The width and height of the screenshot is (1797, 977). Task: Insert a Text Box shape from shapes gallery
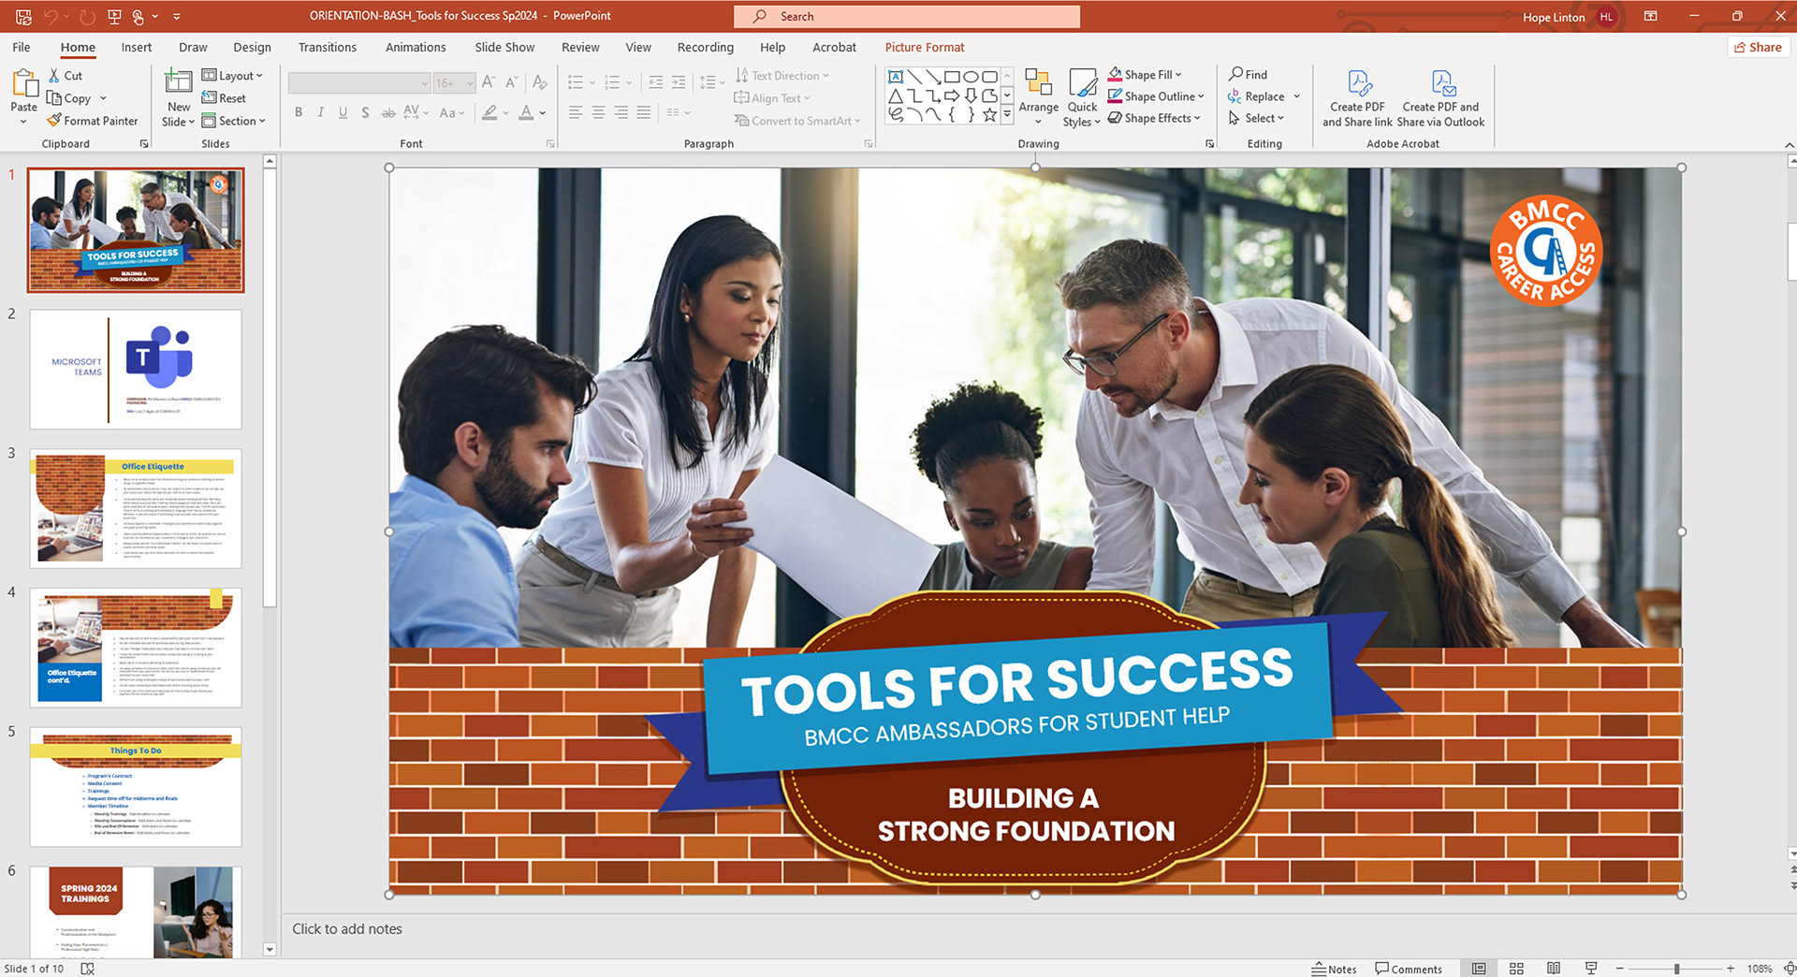(896, 77)
